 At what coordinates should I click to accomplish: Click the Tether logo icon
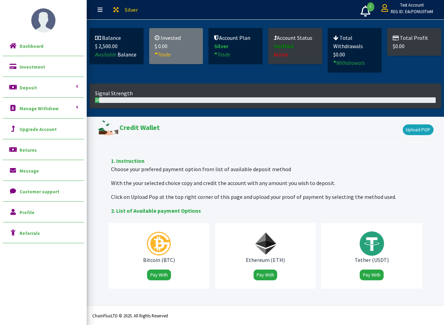[372, 244]
